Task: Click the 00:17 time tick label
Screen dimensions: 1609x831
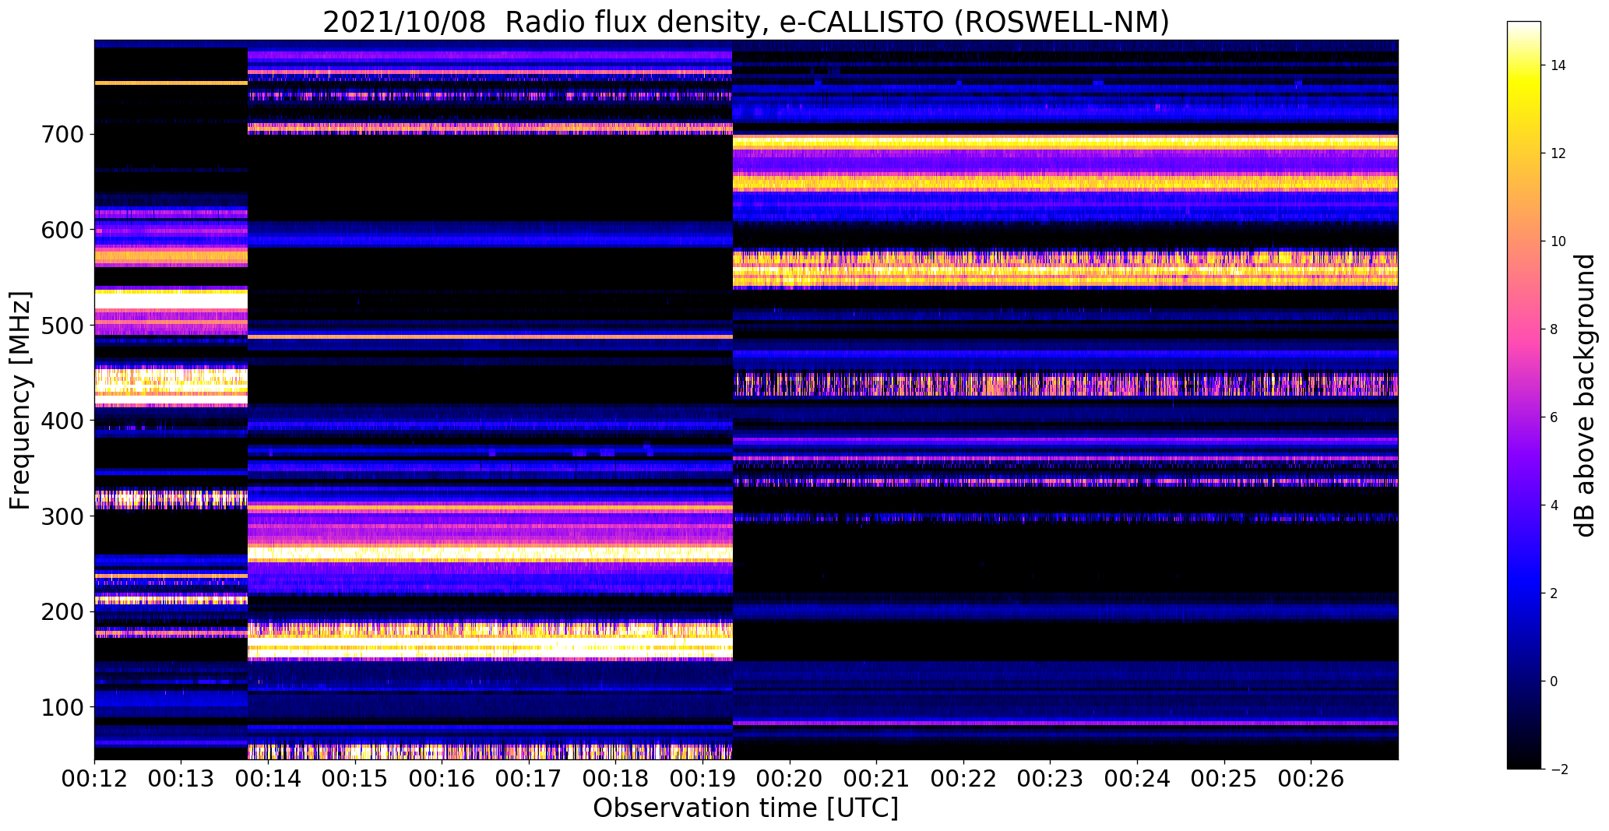Action: click(529, 780)
